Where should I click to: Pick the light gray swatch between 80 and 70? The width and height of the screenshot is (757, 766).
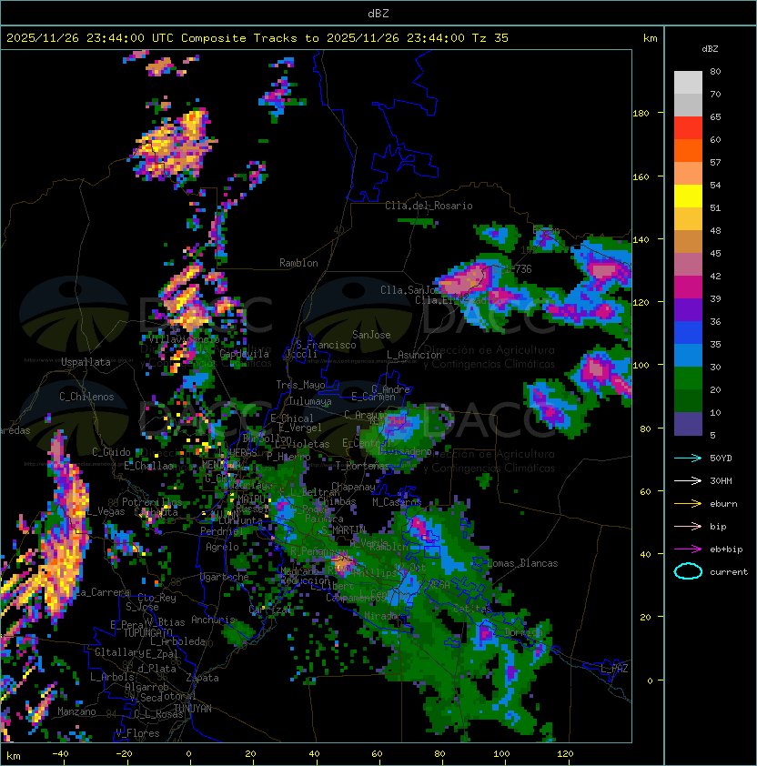(x=688, y=82)
